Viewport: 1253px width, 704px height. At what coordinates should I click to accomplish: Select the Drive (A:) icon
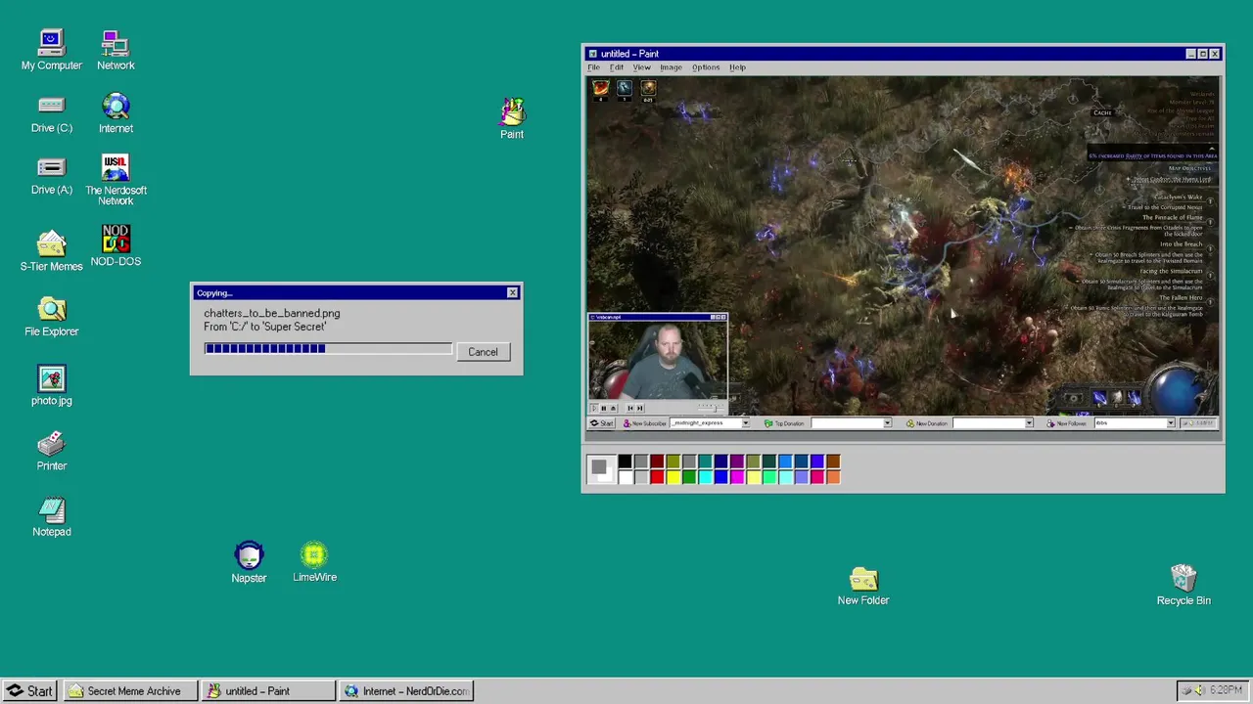[51, 176]
